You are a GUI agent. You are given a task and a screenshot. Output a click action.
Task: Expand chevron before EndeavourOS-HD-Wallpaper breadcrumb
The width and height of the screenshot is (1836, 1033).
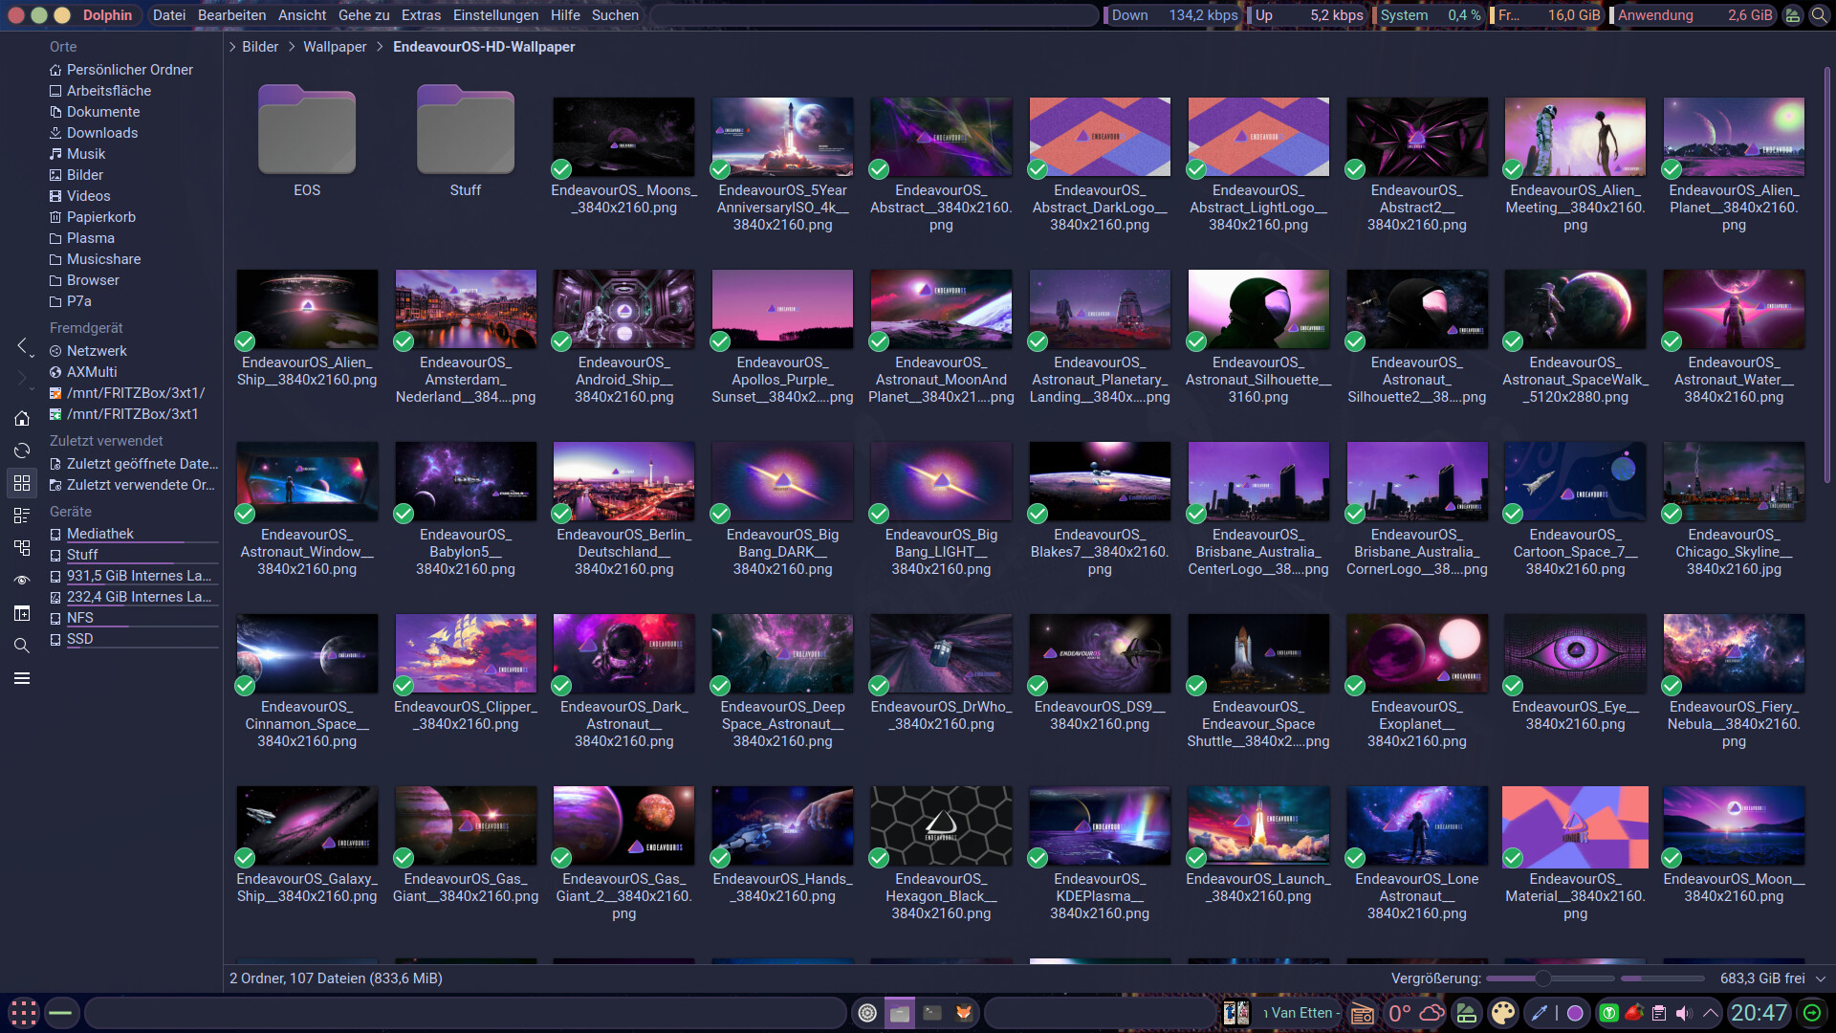coord(380,47)
